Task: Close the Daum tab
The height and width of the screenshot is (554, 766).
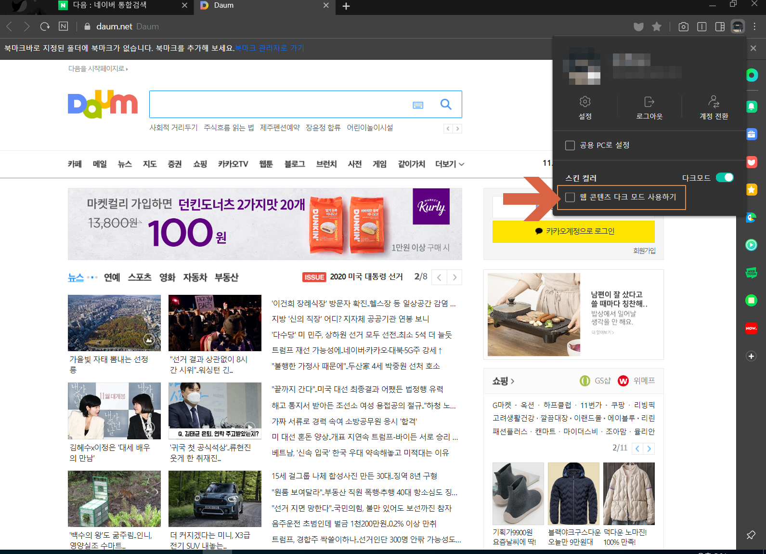Action: [x=326, y=5]
